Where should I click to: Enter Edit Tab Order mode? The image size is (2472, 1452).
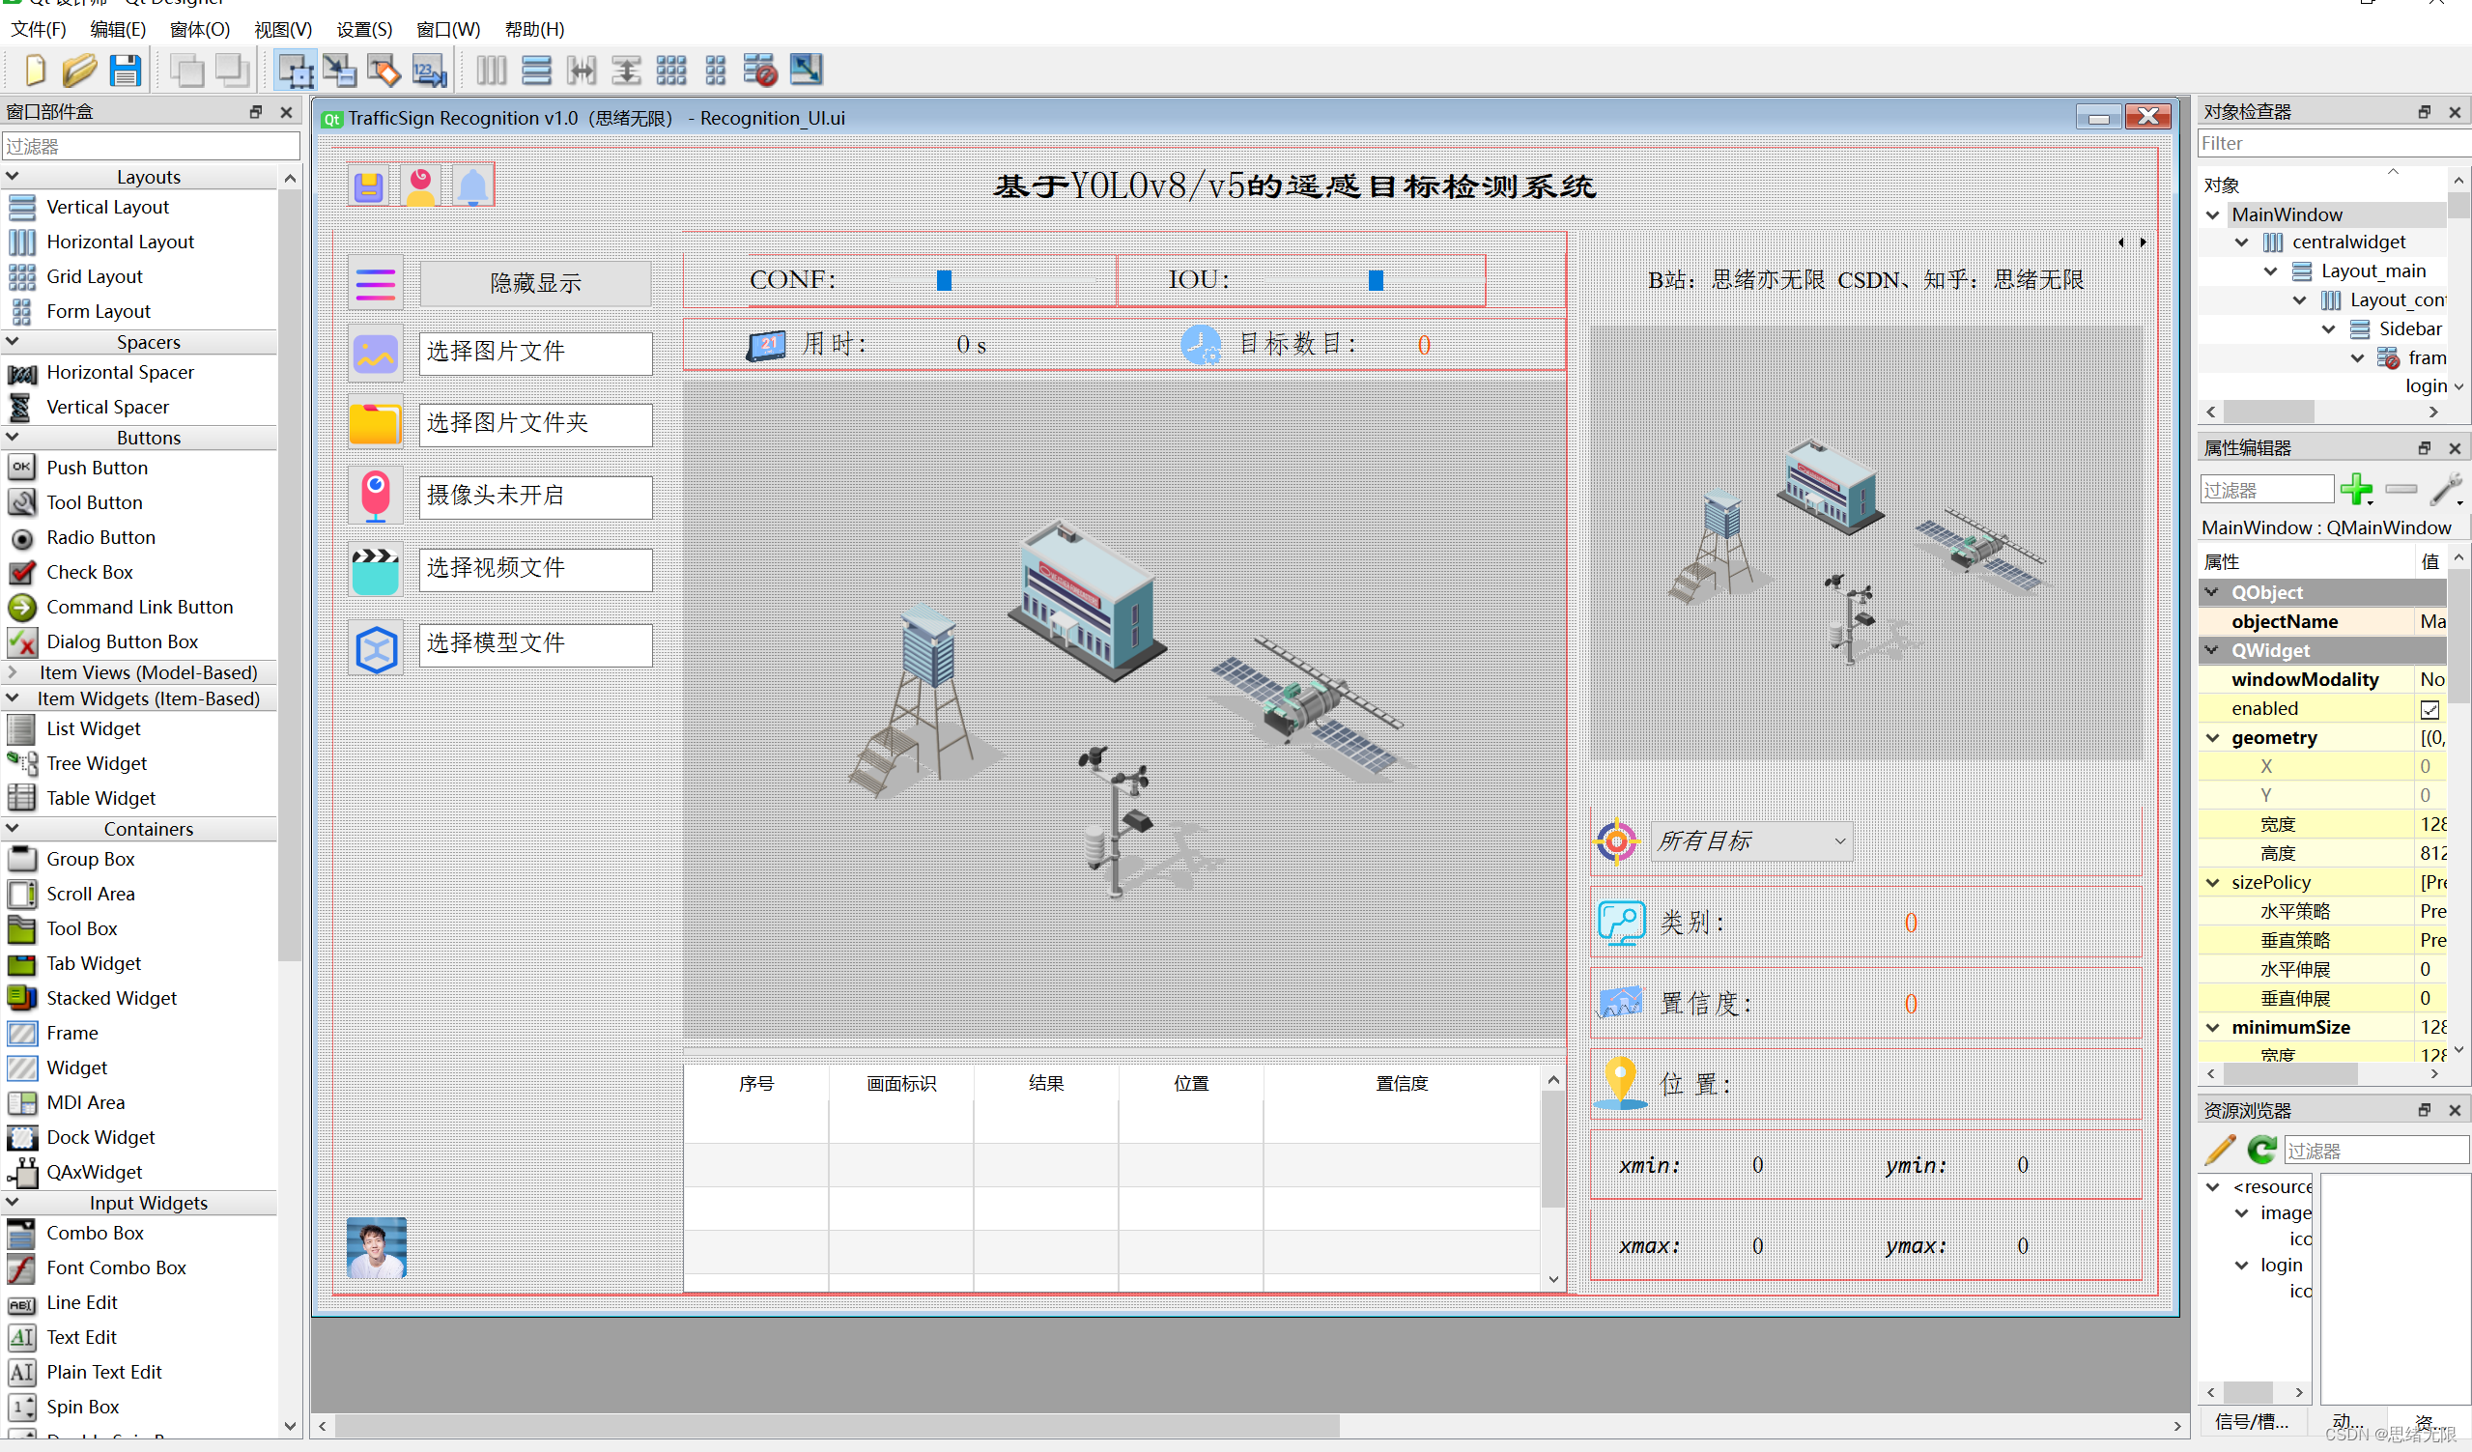428,70
